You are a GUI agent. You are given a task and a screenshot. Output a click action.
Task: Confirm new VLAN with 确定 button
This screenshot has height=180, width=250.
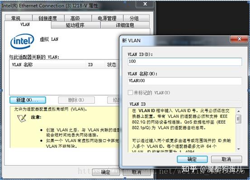point(192,159)
